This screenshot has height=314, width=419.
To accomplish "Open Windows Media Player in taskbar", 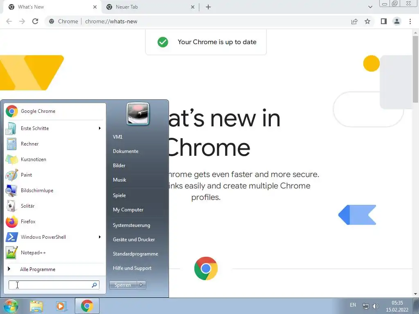I will click(61, 306).
